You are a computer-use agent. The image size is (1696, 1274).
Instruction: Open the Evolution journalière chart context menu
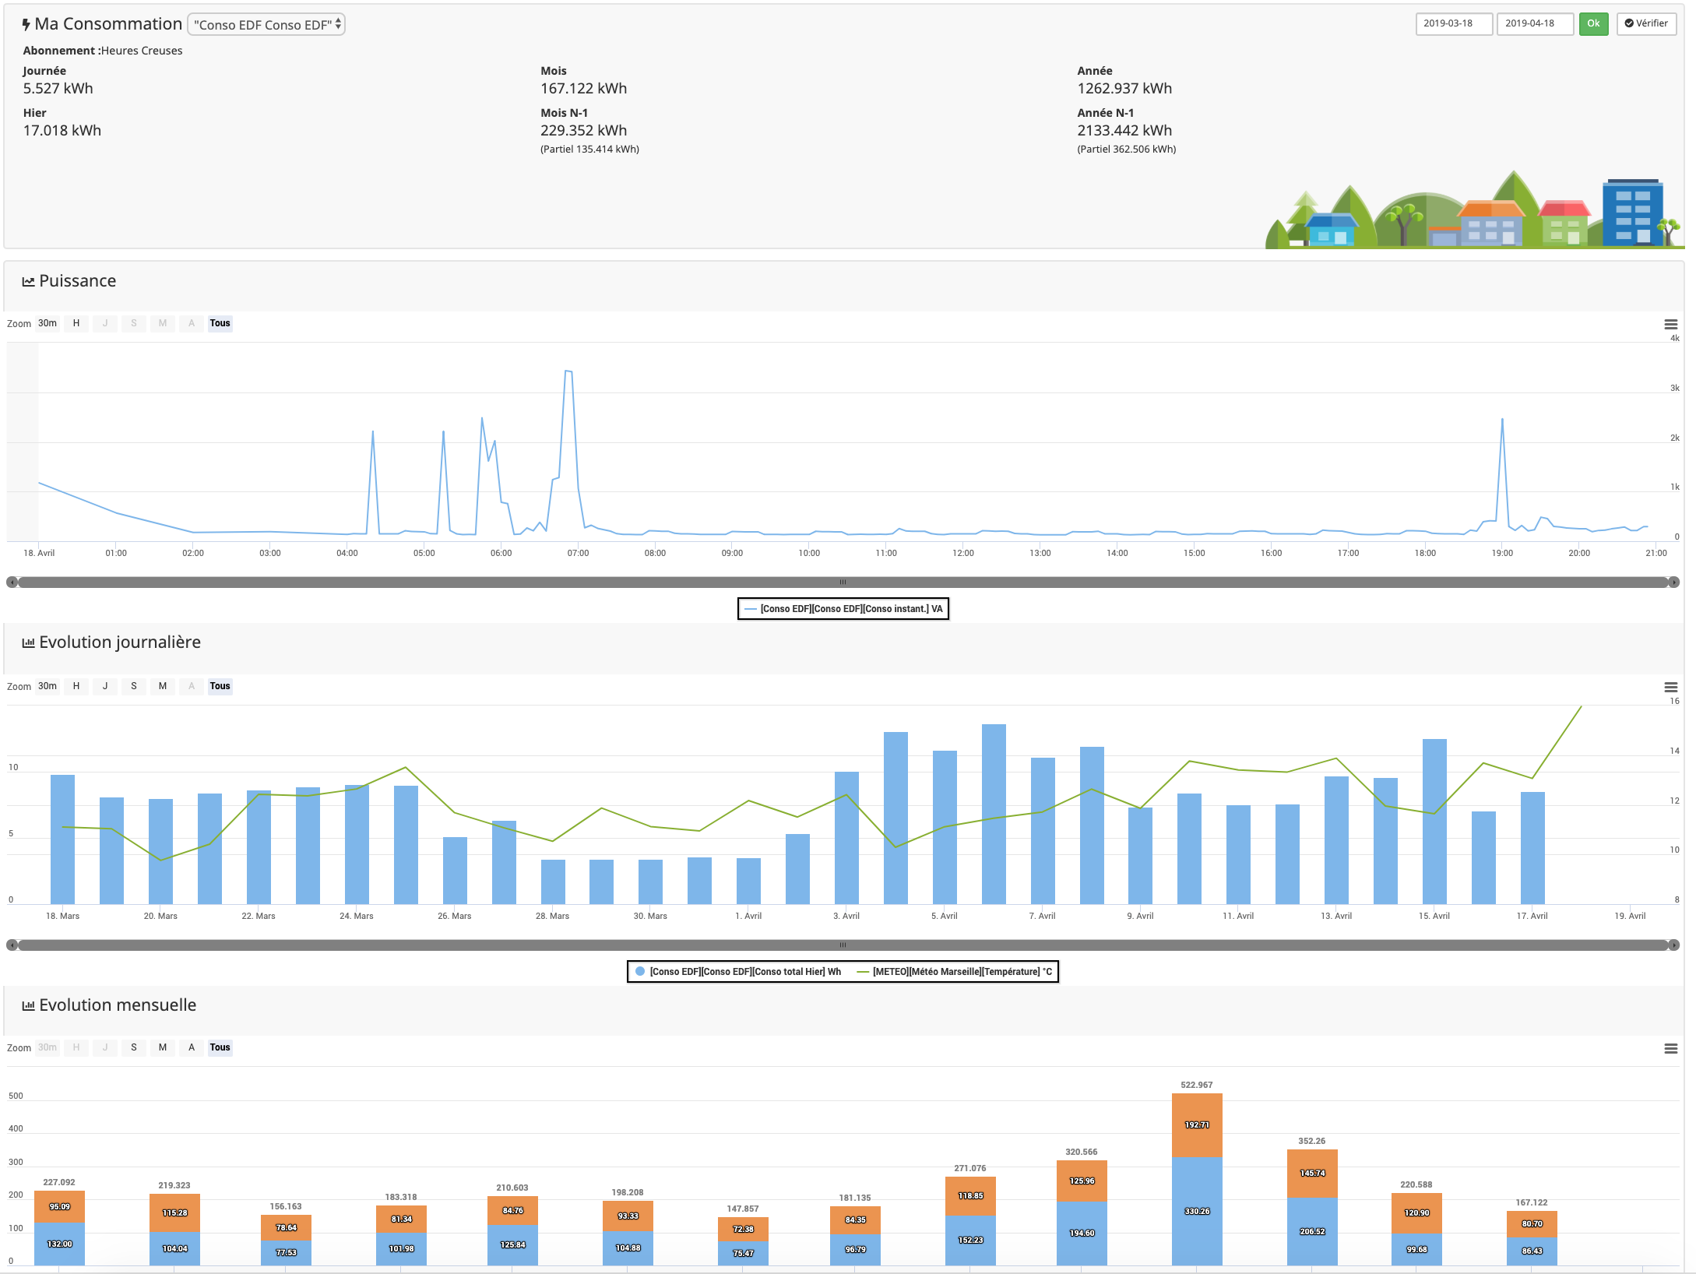point(1670,687)
